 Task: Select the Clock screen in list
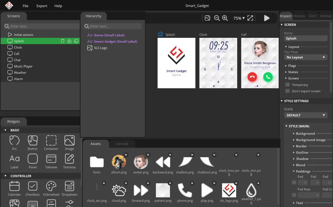40,47
